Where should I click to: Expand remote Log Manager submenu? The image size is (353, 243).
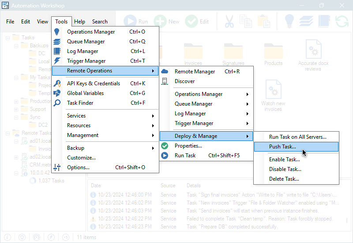click(x=207, y=114)
